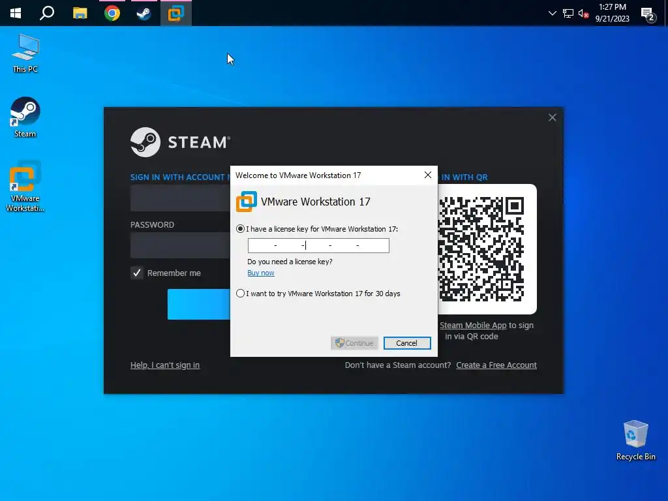668x501 pixels.
Task: Open the clock showing 1:27 PM
Action: point(612,13)
